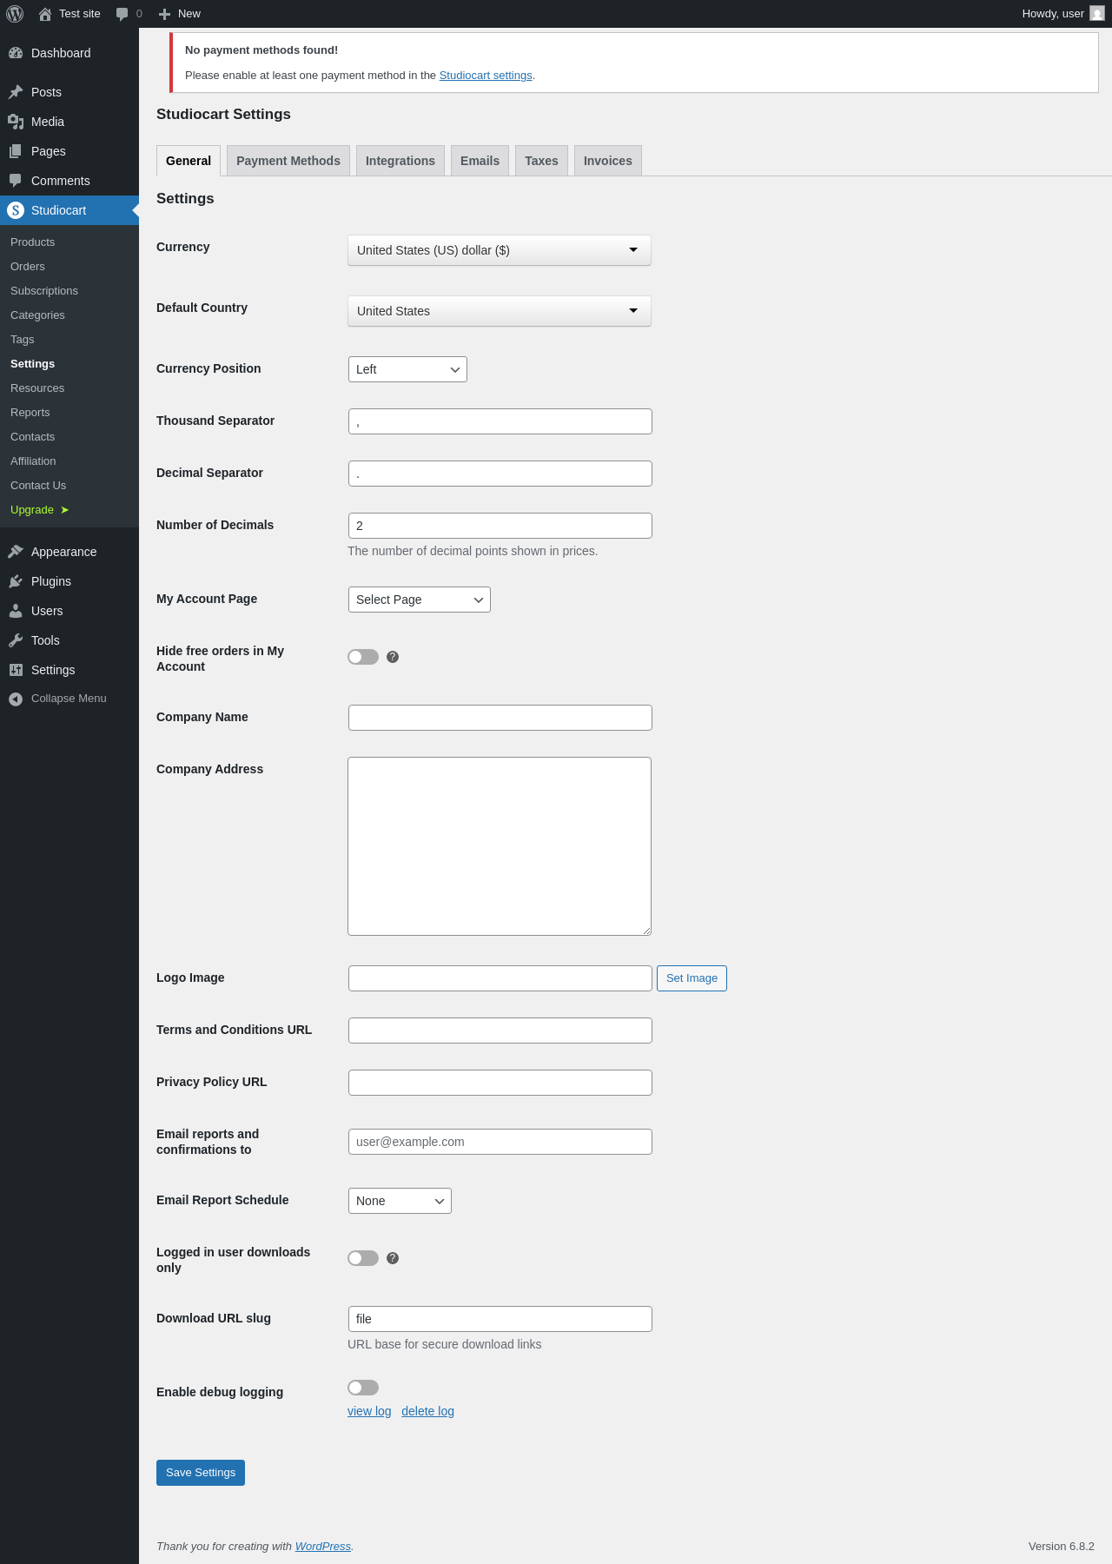The image size is (1112, 1564).
Task: Click the delete log link
Action: click(427, 1411)
